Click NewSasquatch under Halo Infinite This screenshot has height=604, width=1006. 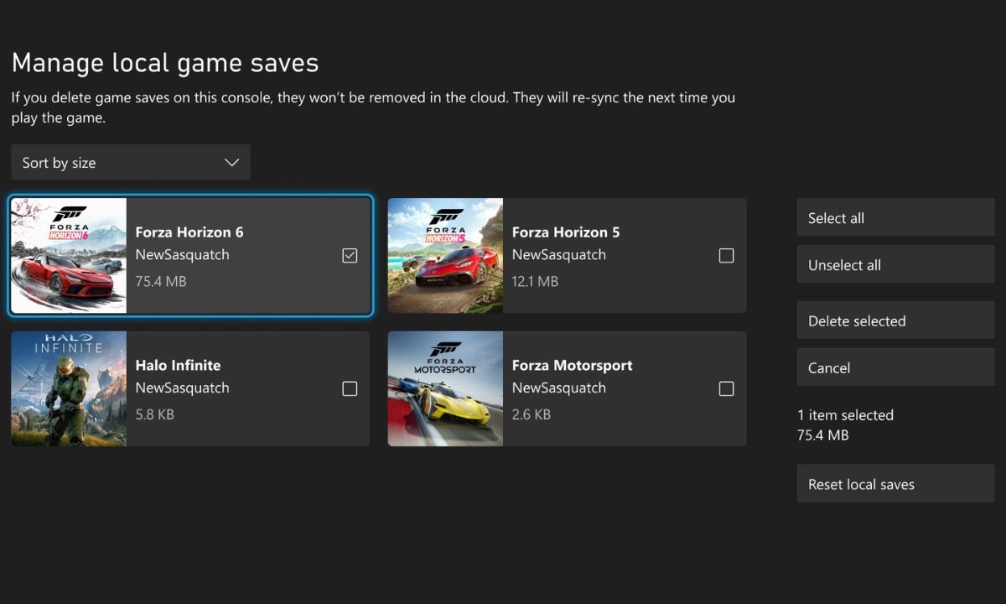point(182,388)
